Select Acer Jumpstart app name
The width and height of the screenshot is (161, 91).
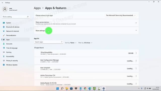[45, 68]
